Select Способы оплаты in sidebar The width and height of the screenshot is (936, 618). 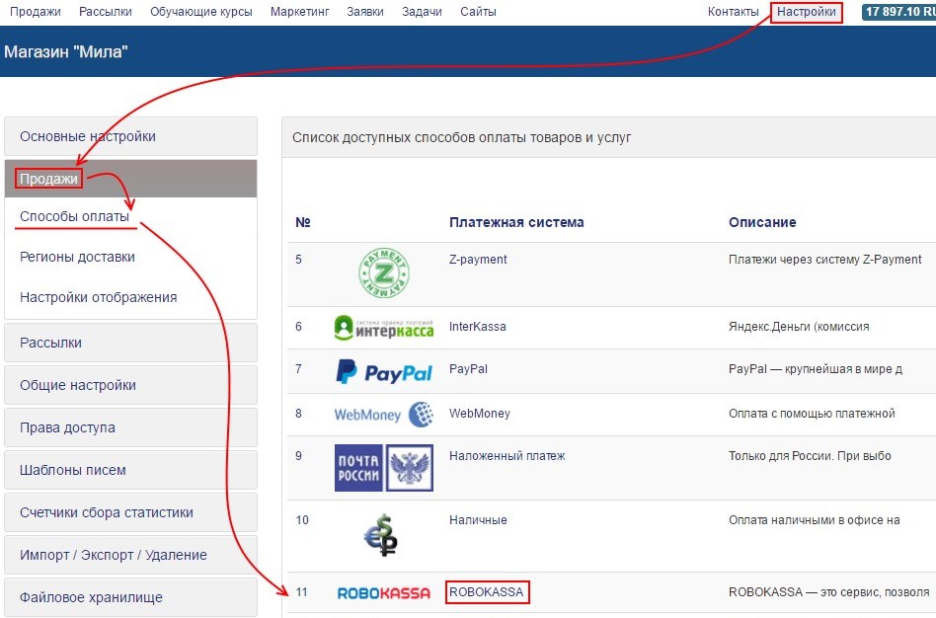[x=74, y=216]
